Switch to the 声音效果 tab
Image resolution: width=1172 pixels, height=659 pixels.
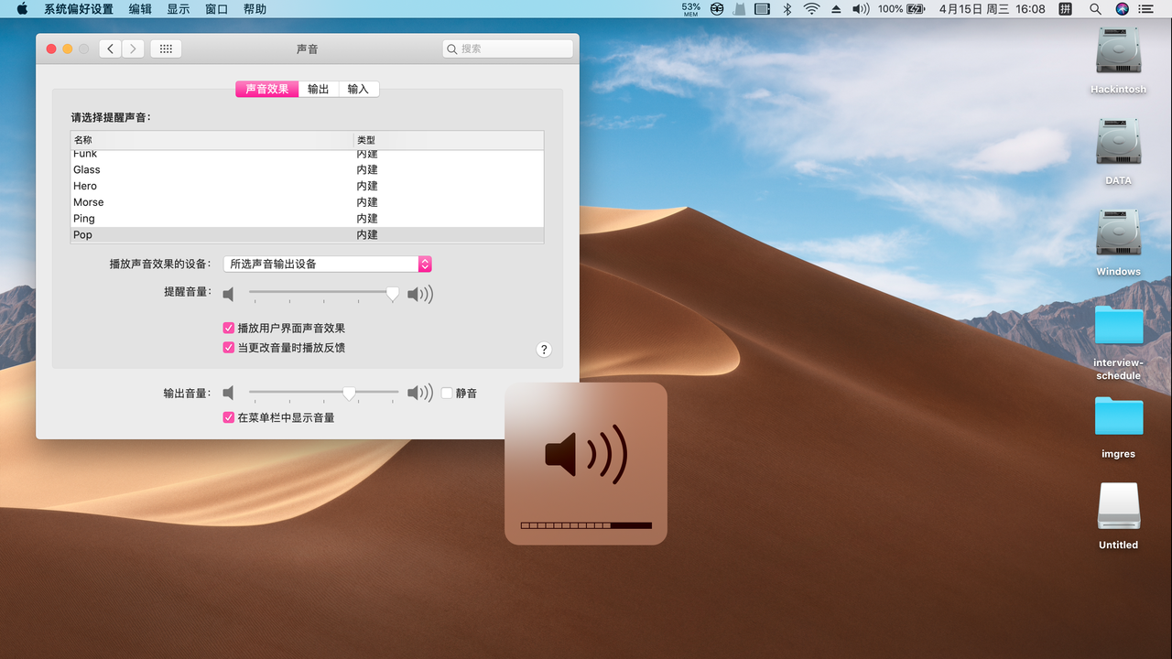(x=266, y=89)
